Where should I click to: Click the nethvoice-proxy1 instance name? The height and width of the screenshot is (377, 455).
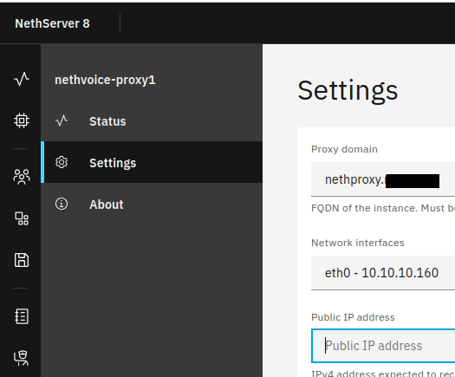pyautogui.click(x=105, y=80)
